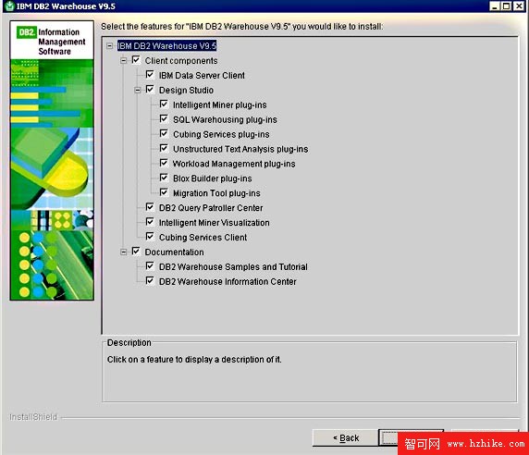Select the Design Studio label

(x=186, y=91)
